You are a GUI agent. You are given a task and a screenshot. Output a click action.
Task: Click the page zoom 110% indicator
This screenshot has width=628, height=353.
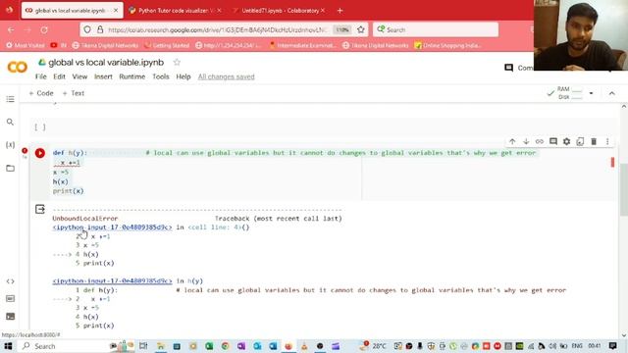342,30
